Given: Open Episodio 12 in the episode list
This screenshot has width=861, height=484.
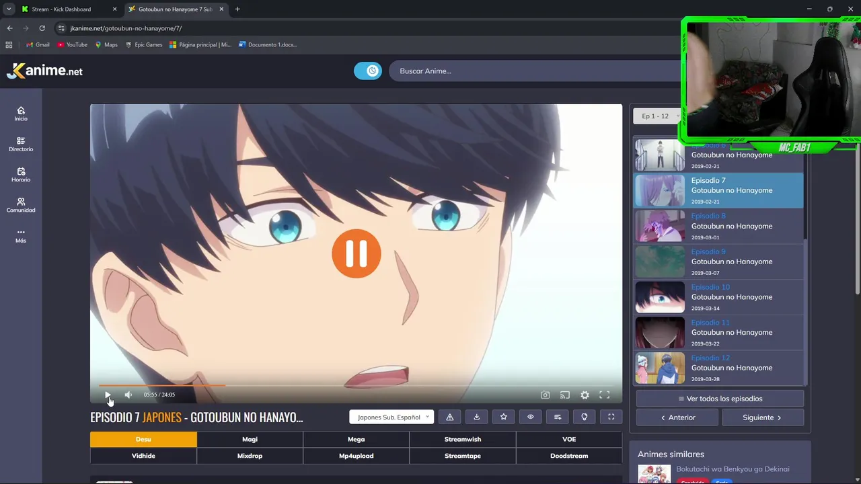Looking at the screenshot, I should pyautogui.click(x=718, y=368).
